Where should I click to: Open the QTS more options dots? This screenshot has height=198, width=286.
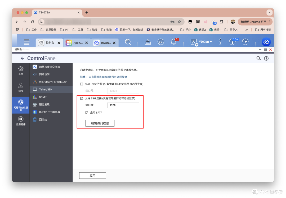point(220,42)
